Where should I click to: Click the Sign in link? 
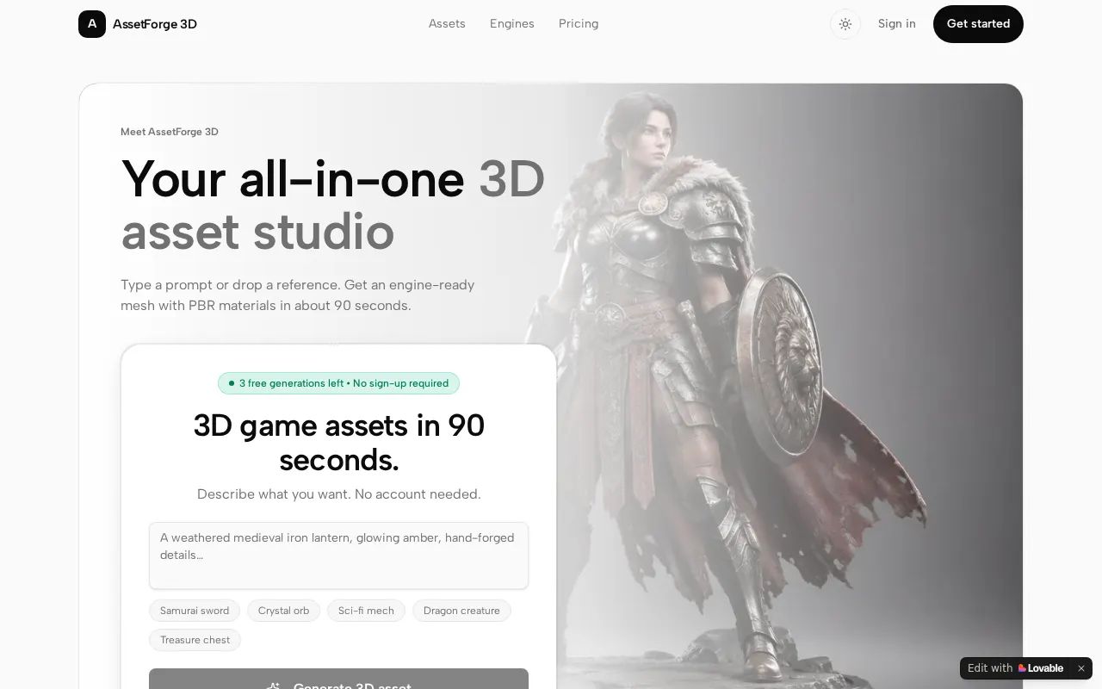pyautogui.click(x=897, y=24)
